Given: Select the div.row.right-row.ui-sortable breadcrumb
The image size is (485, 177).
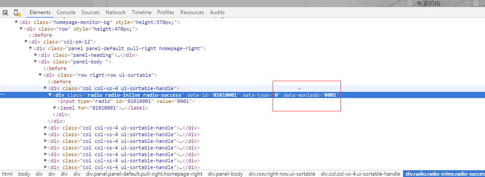Looking at the screenshot, I should click(x=282, y=174).
